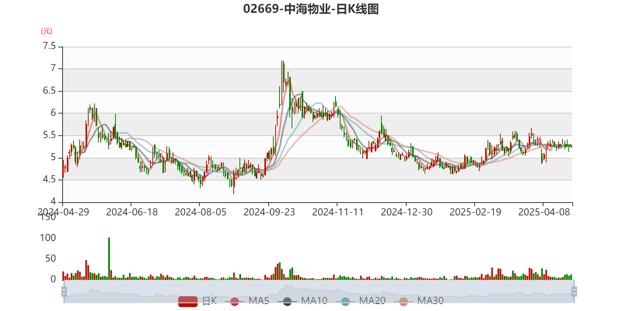
Task: Click the 2025-02-19 date axis label
Action: (x=475, y=212)
